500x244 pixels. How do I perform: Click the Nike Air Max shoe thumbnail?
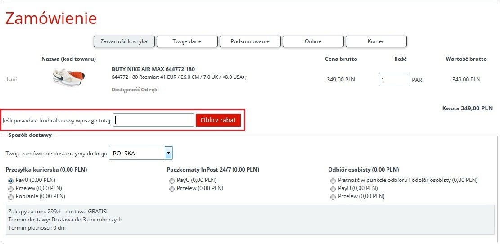pyautogui.click(x=68, y=77)
